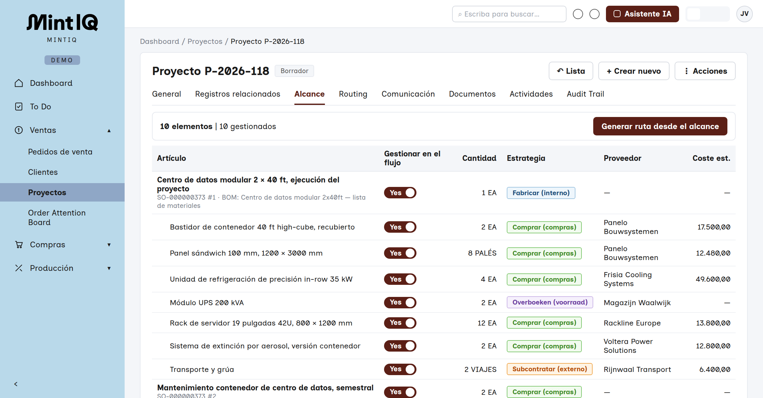Expand the Compras section arrow
Image resolution: width=763 pixels, height=398 pixels.
click(x=109, y=245)
